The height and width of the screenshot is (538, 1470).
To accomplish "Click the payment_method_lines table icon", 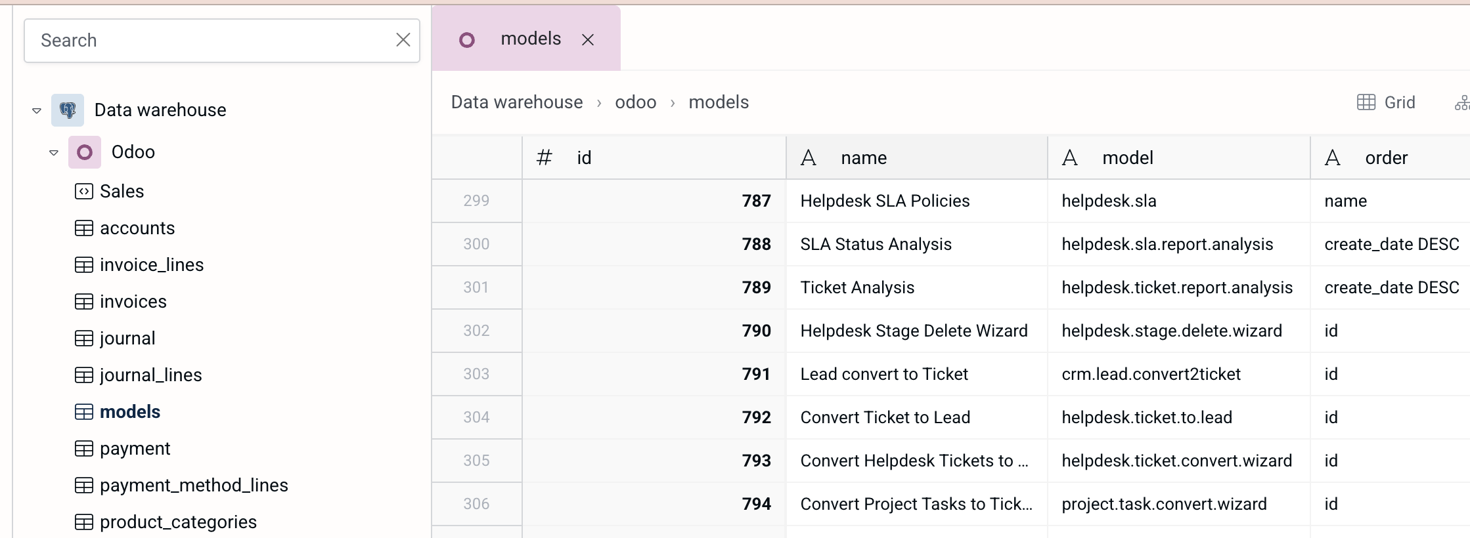I will pos(84,486).
